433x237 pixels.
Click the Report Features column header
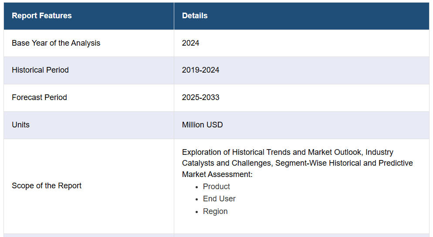coord(42,16)
